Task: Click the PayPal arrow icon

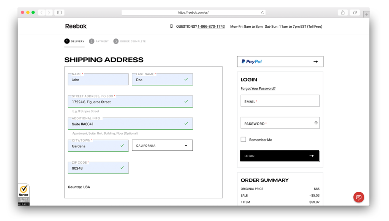Action: point(316,62)
